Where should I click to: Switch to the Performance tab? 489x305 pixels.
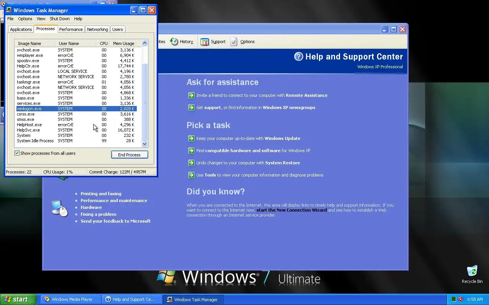click(71, 29)
